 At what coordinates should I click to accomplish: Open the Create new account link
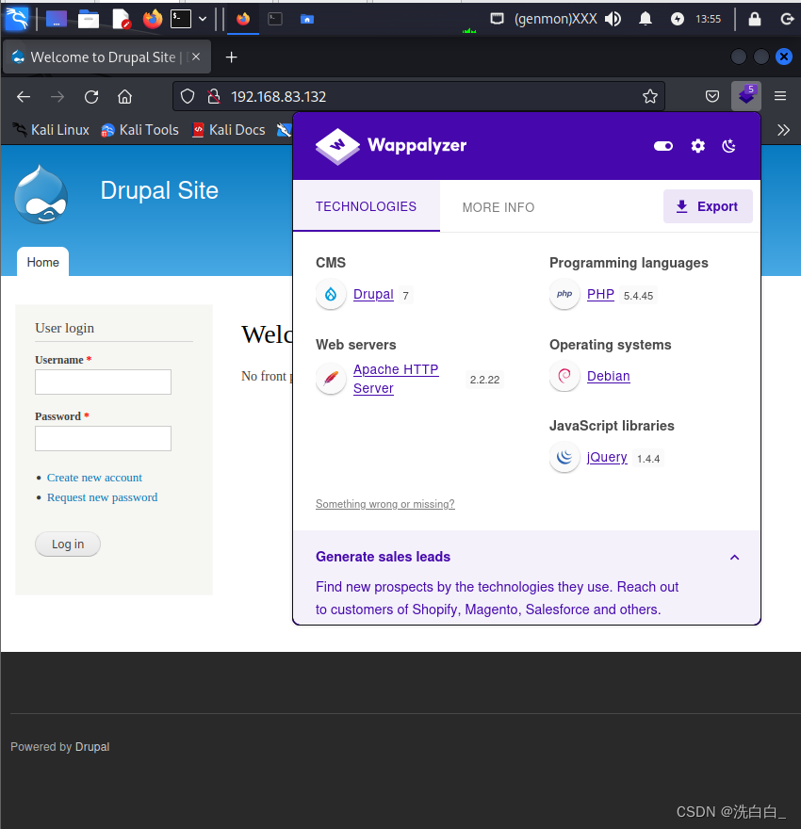(94, 478)
